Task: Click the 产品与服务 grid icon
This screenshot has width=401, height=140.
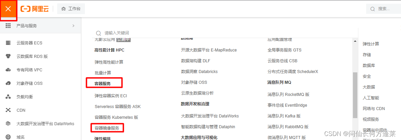Action: point(8,26)
